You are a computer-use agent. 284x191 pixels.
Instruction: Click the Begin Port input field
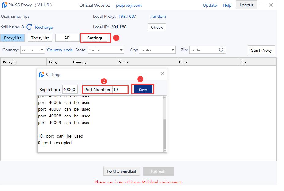[x=70, y=90]
